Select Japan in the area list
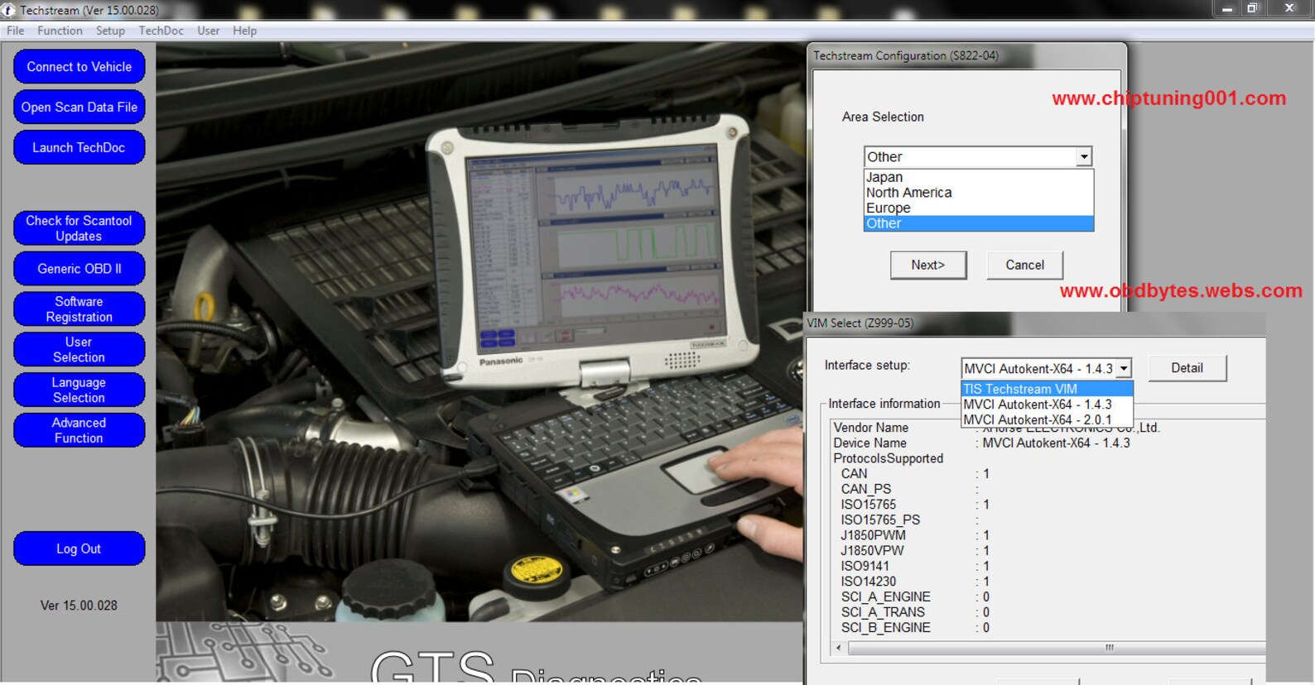This screenshot has height=685, width=1315. (978, 177)
